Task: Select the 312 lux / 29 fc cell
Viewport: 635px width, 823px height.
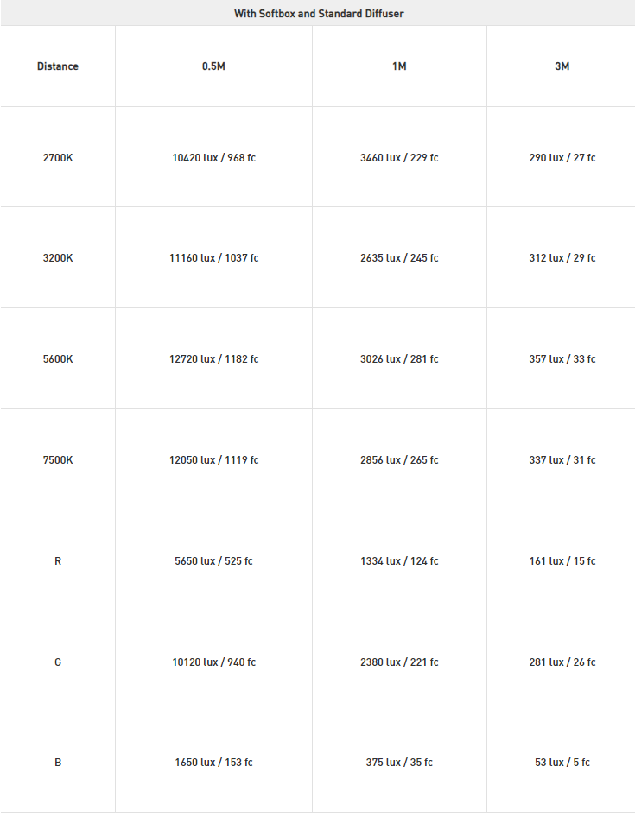Action: pos(562,258)
